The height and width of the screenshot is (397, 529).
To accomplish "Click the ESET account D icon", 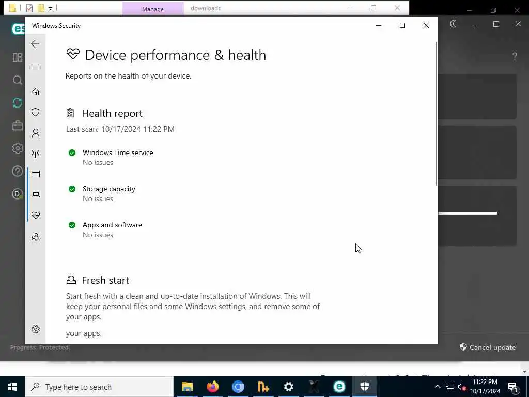I will (x=17, y=194).
